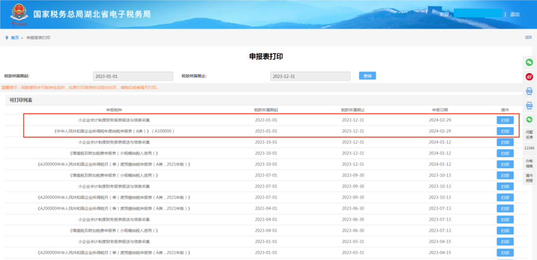Click 退出 to log out
Screen dimensions: 537x260
point(515,14)
